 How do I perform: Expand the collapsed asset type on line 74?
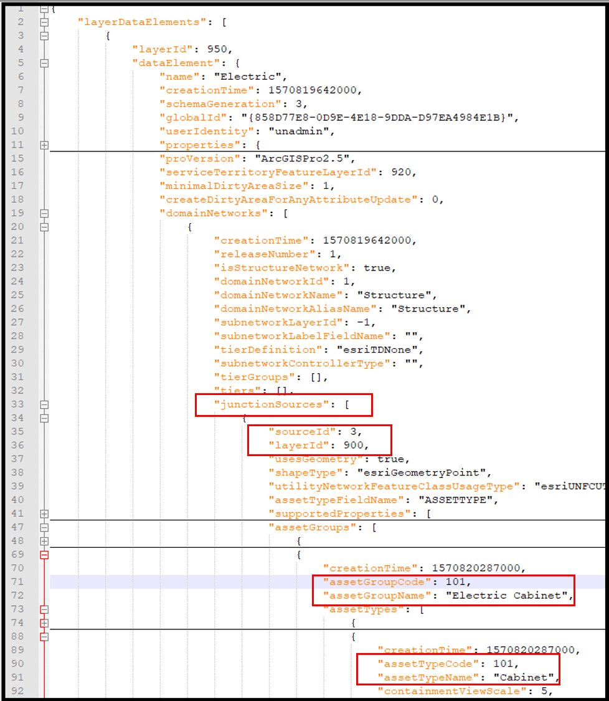[x=43, y=622]
